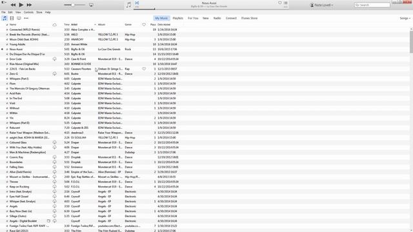Viewport: 413px width, 232px height.
Task: Switch to the For You tab
Action: (x=193, y=18)
